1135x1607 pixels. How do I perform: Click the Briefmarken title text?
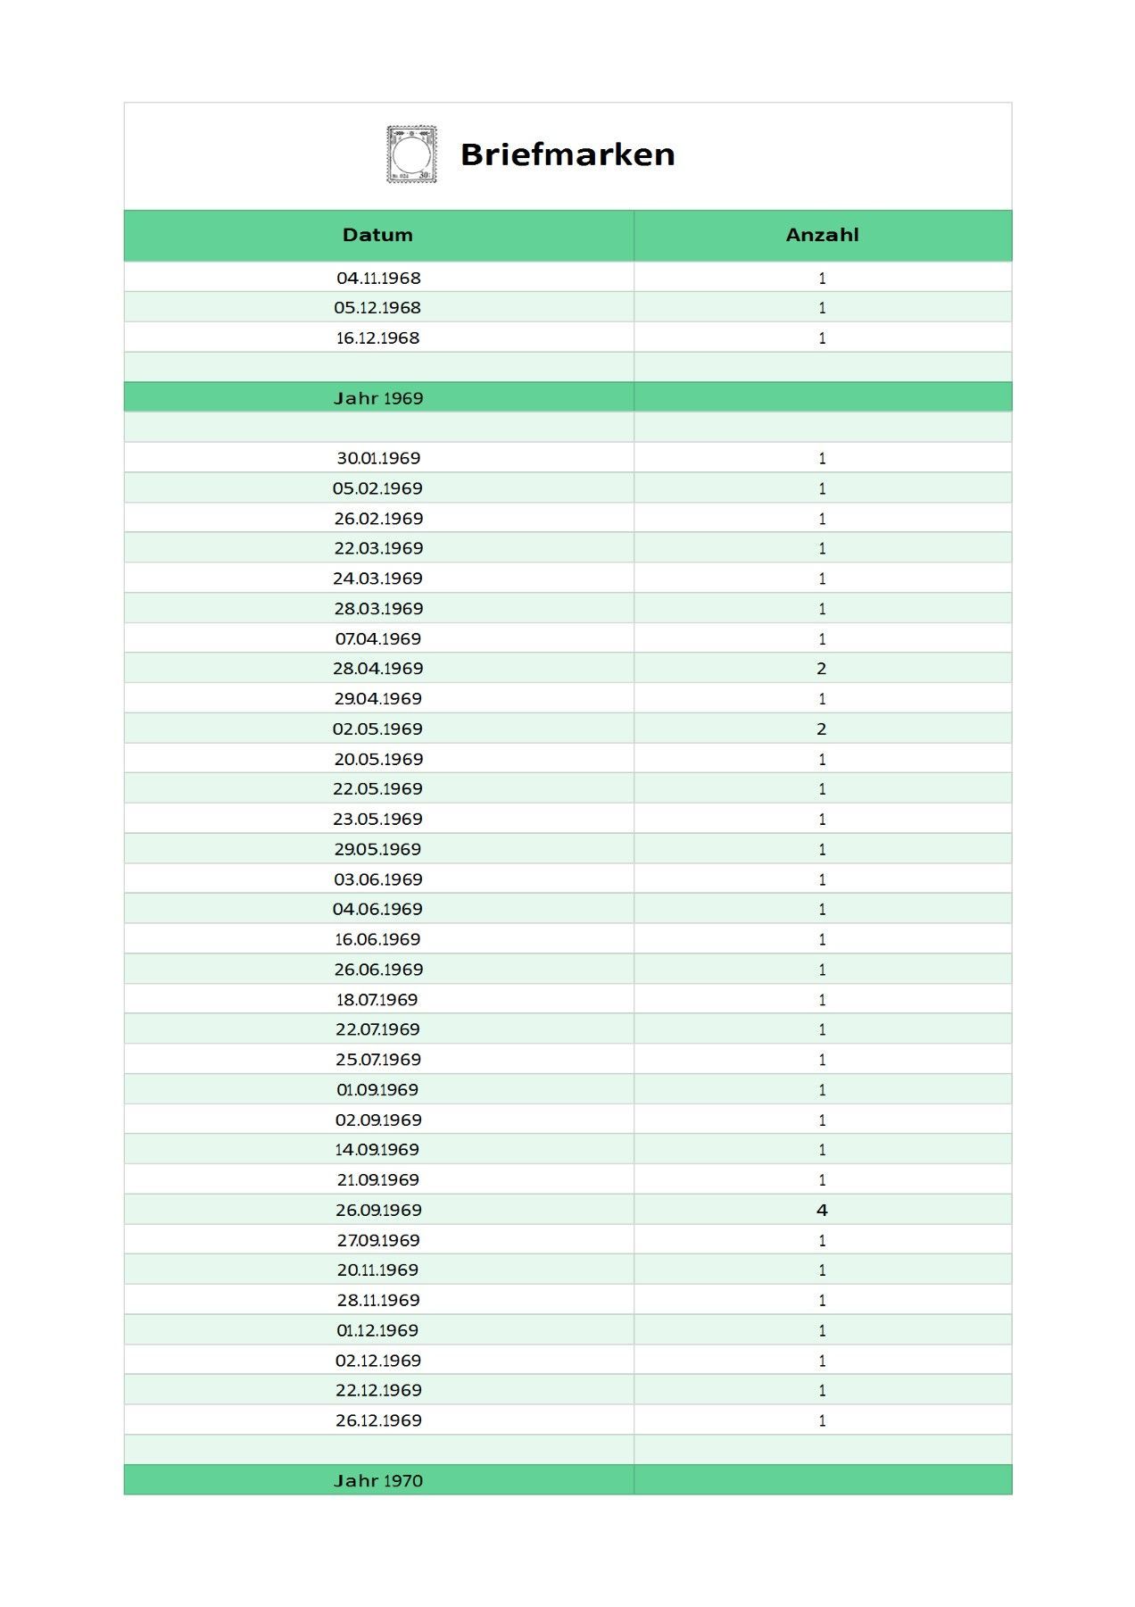point(567,154)
